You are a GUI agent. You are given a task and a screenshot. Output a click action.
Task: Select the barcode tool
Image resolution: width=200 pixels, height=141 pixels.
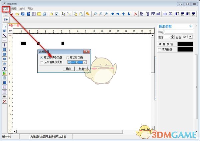4,97
